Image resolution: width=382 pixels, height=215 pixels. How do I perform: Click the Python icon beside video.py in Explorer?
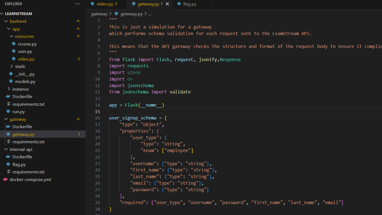point(14,59)
